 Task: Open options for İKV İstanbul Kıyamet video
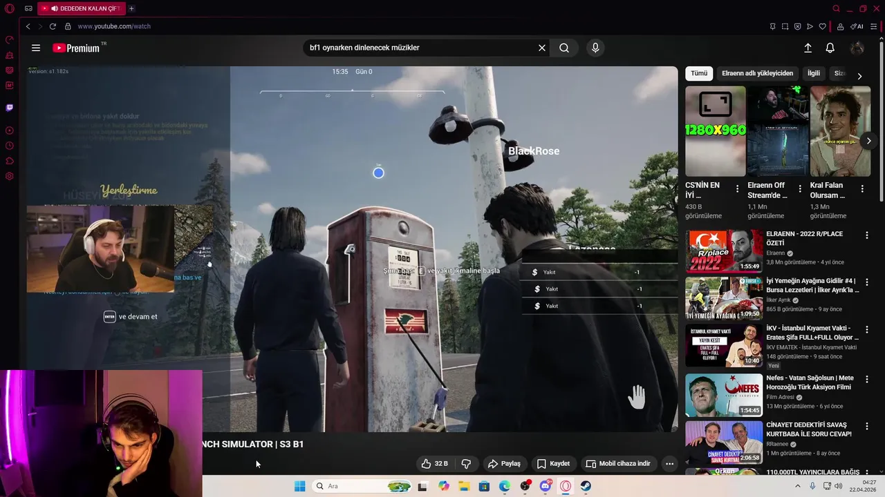[x=866, y=330]
